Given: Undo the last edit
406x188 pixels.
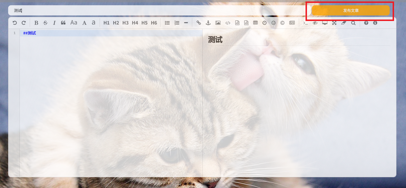Looking at the screenshot, I should point(15,23).
